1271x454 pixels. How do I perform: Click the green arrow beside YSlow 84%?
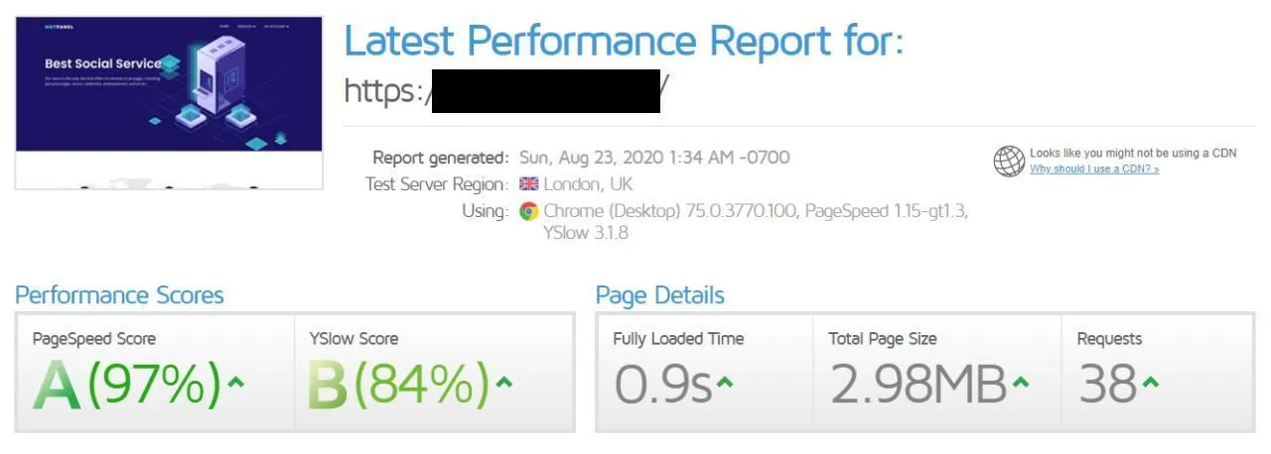(x=504, y=383)
